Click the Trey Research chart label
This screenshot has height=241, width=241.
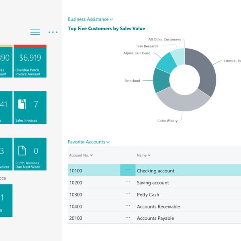pos(147,46)
